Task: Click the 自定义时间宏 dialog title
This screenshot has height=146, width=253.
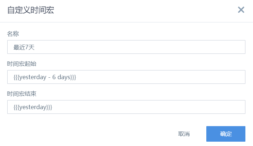Action: pos(31,10)
